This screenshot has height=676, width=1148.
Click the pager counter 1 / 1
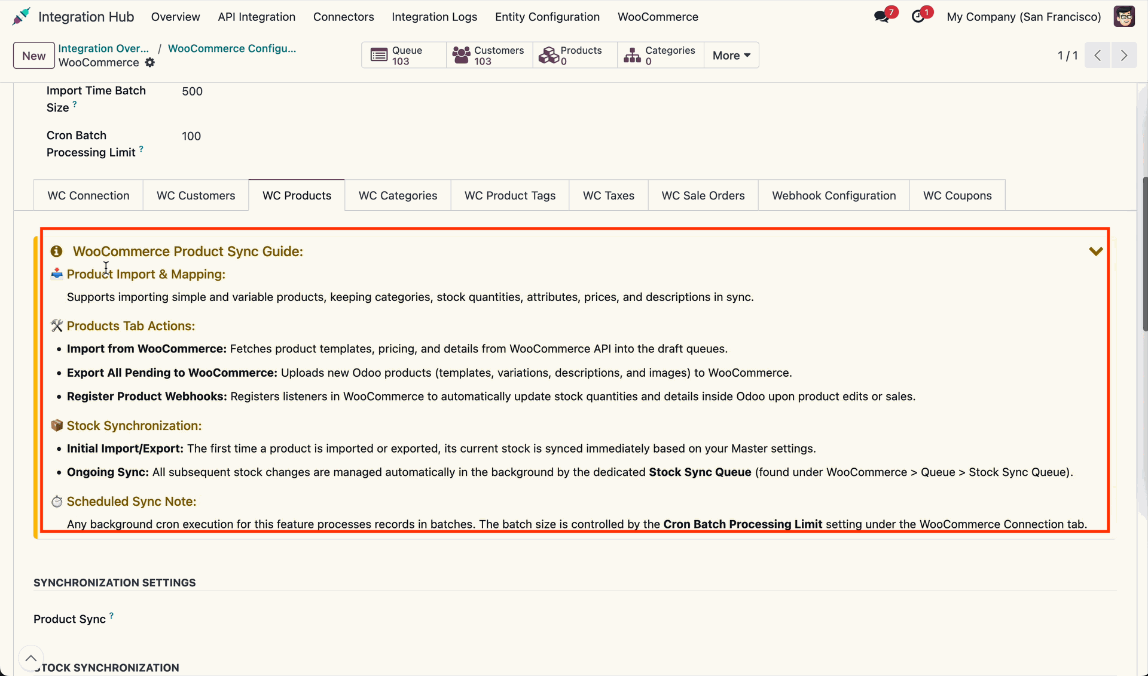(x=1067, y=56)
